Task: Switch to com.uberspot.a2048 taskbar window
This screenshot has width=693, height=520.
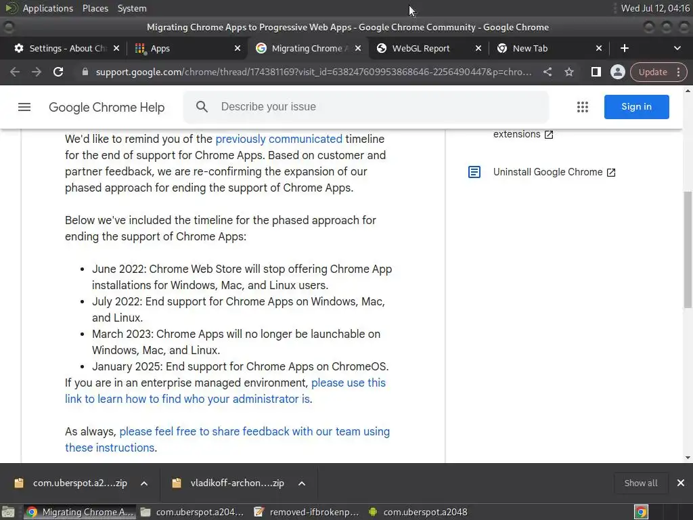Action: click(x=418, y=512)
